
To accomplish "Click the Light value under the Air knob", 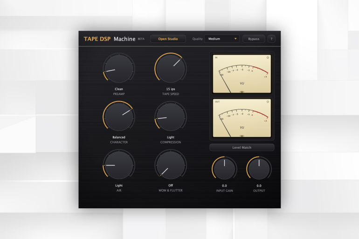I will [x=119, y=185].
